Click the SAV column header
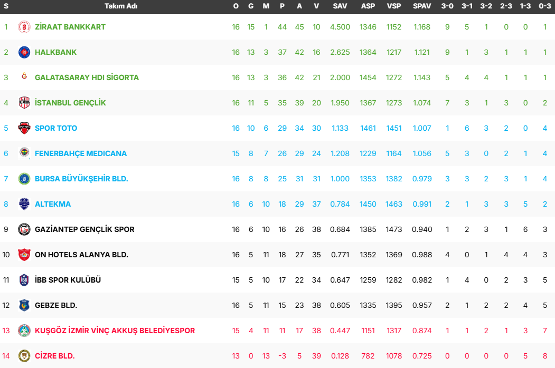Screen dimensions: 555x368 [x=340, y=6]
